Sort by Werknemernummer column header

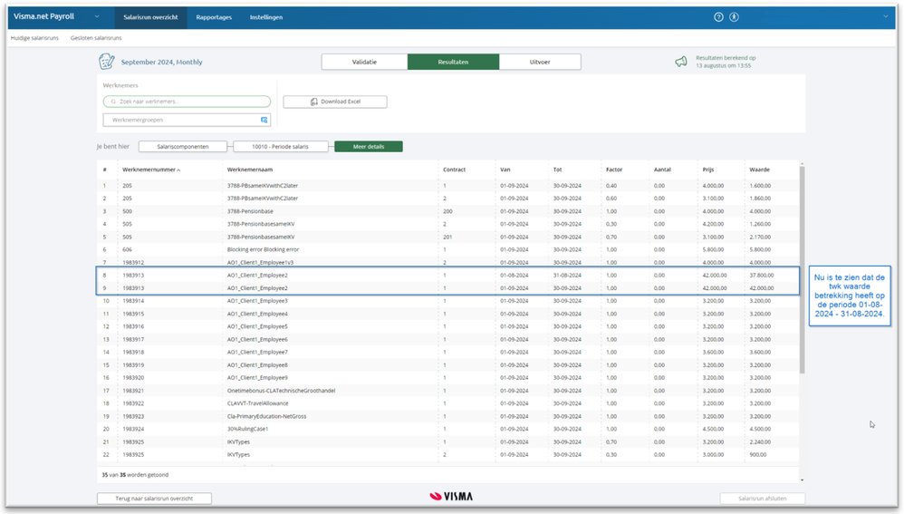151,170
